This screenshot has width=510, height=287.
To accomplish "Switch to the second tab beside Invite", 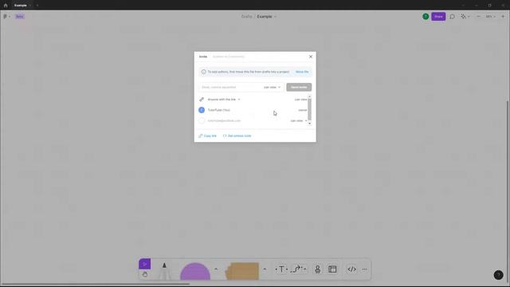I will 229,57.
